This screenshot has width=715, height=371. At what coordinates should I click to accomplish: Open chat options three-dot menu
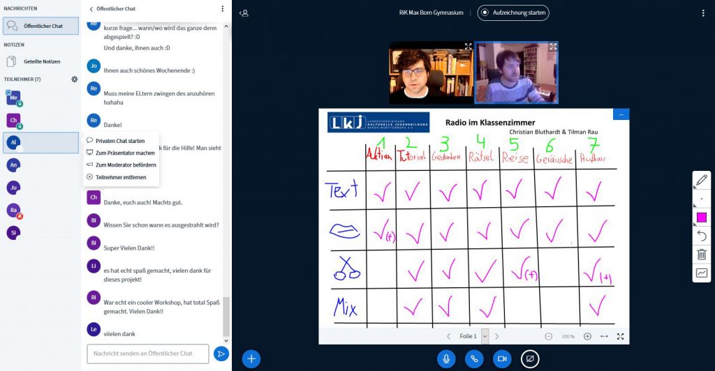pos(223,9)
